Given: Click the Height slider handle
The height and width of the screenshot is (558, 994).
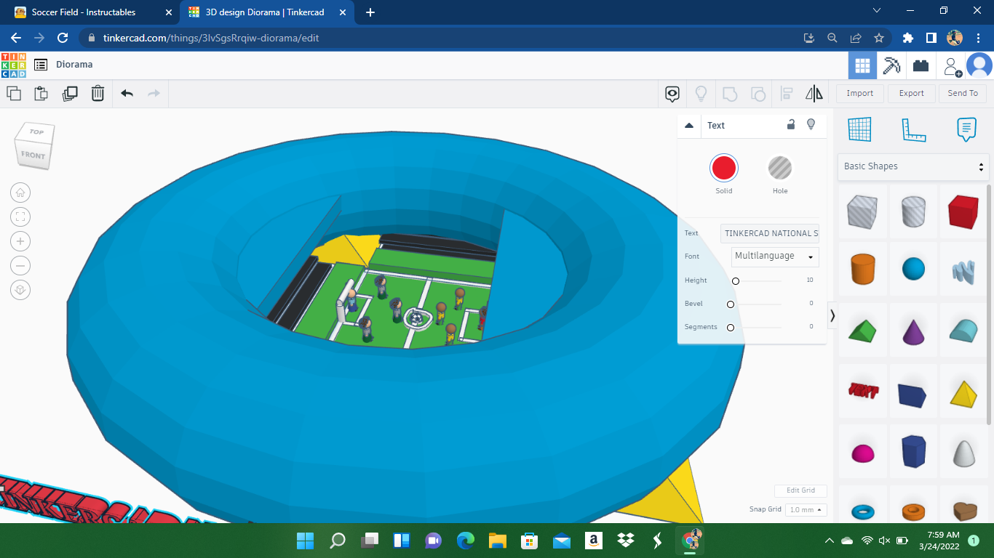Looking at the screenshot, I should click(736, 281).
